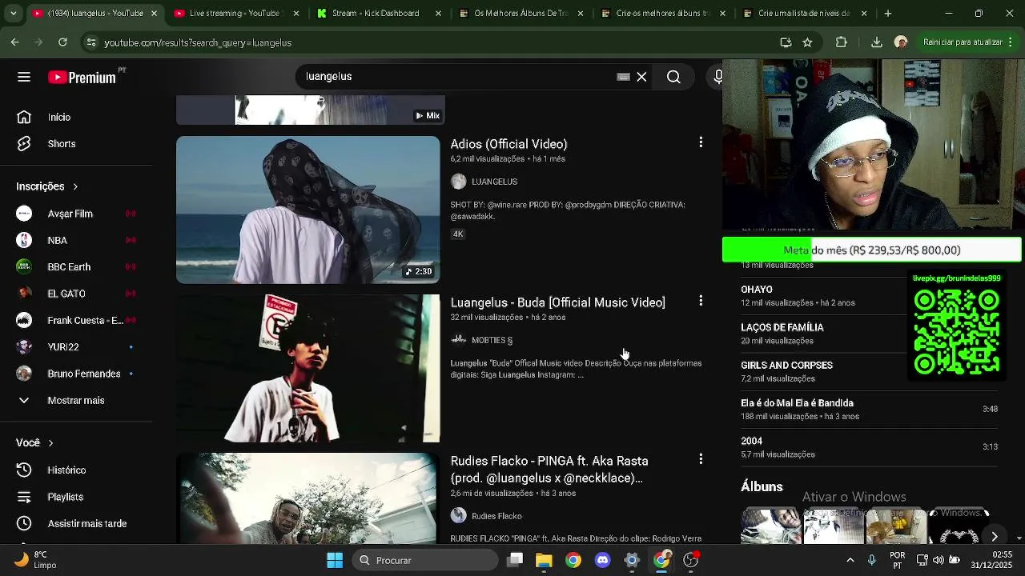Open Bruno Fernandes subscription channel
Screen dimensions: 1025x576
click(76, 374)
